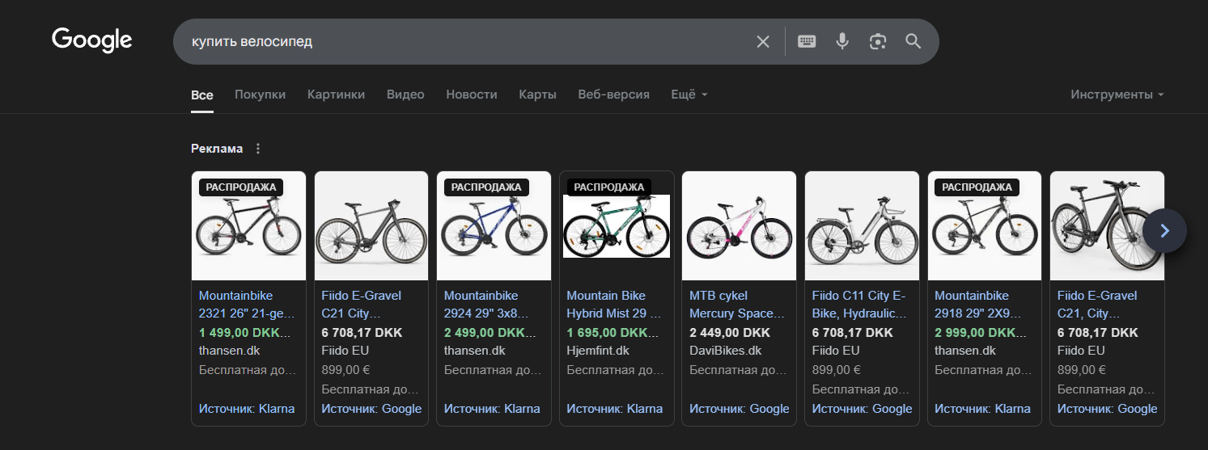
Task: Switch to the Картинки tab
Action: click(336, 95)
